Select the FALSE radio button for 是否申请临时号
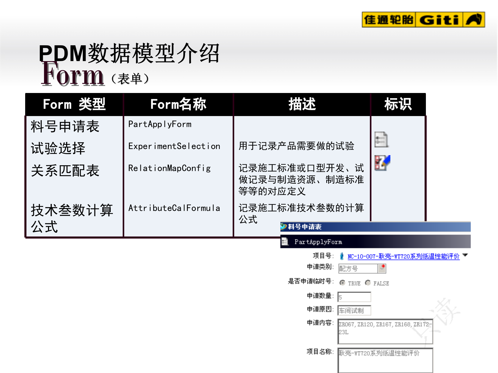Image resolution: width=498 pixels, height=373 pixels. tap(368, 283)
